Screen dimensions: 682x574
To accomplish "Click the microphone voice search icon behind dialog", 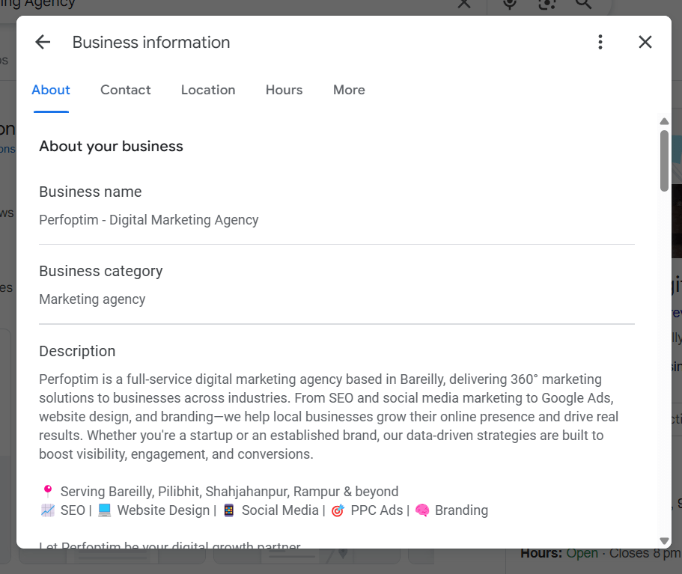I will click(509, 4).
